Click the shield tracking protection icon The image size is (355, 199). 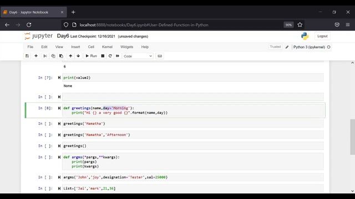tap(66, 25)
